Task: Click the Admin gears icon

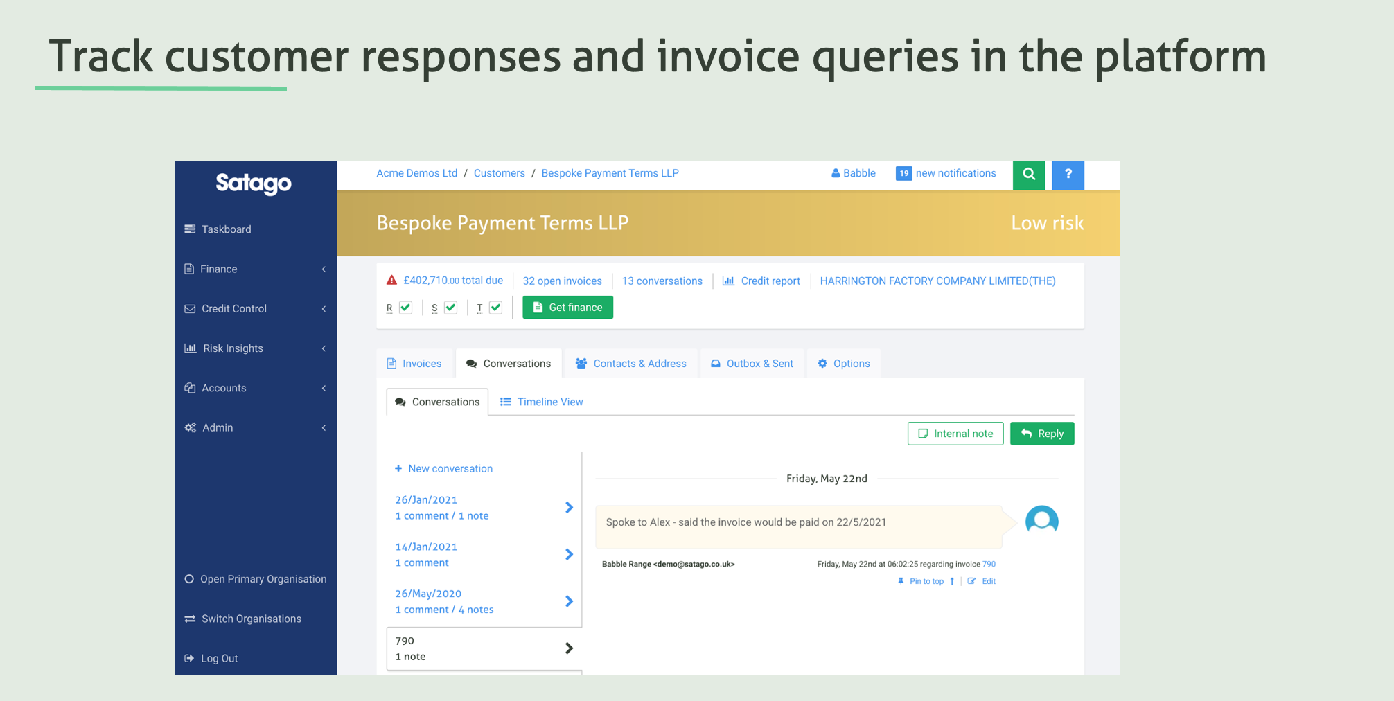Action: tap(191, 427)
